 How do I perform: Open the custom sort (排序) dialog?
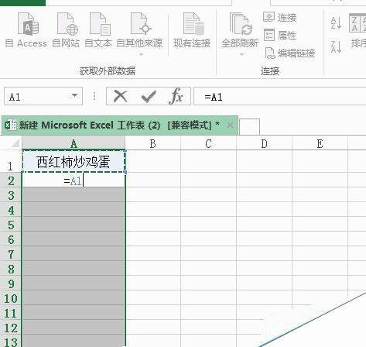pos(357,30)
